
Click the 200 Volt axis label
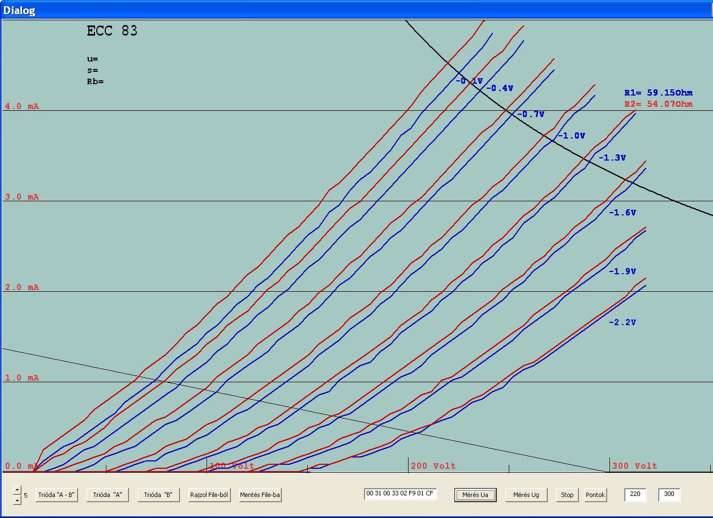[x=433, y=466]
